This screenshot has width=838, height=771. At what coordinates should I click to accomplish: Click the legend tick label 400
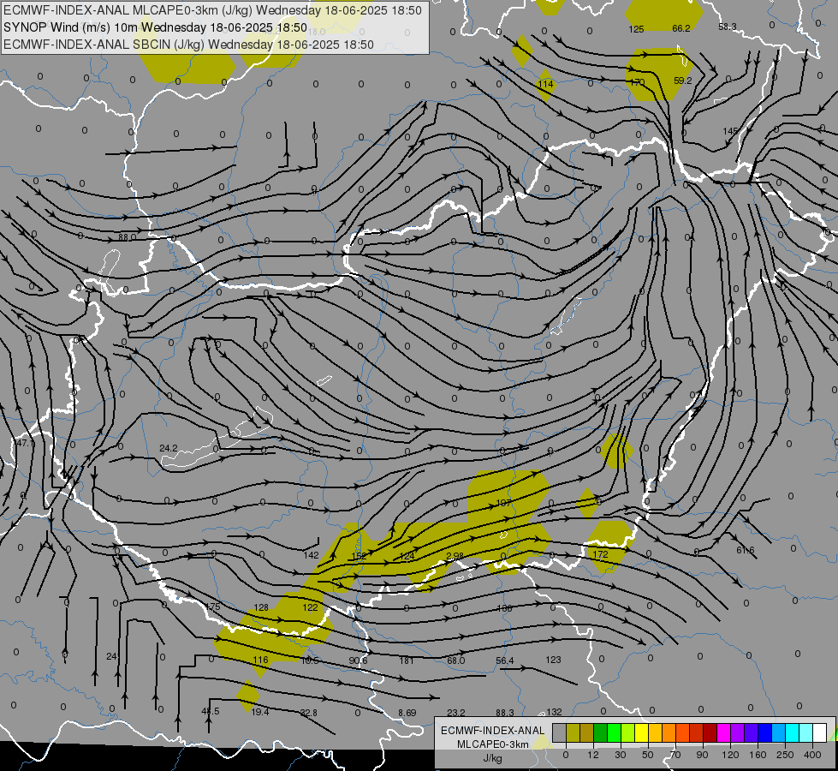812,755
